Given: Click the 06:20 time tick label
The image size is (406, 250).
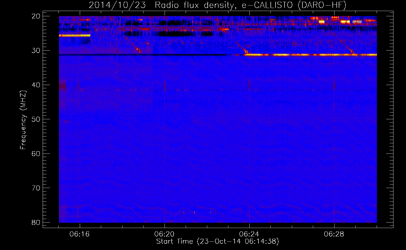Looking at the screenshot, I should coord(164,234).
